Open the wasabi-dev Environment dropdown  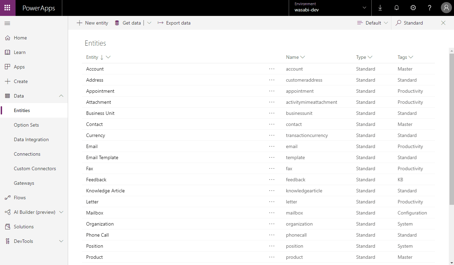(364, 8)
